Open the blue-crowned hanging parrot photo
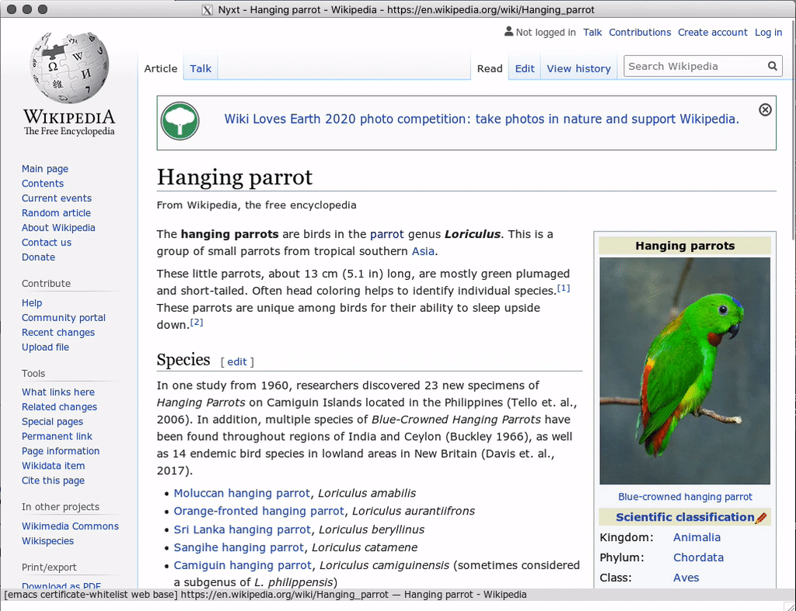 click(x=685, y=371)
